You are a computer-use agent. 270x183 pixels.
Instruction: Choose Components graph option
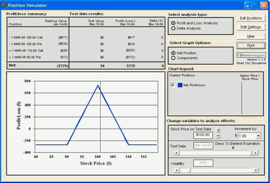[x=174, y=58]
